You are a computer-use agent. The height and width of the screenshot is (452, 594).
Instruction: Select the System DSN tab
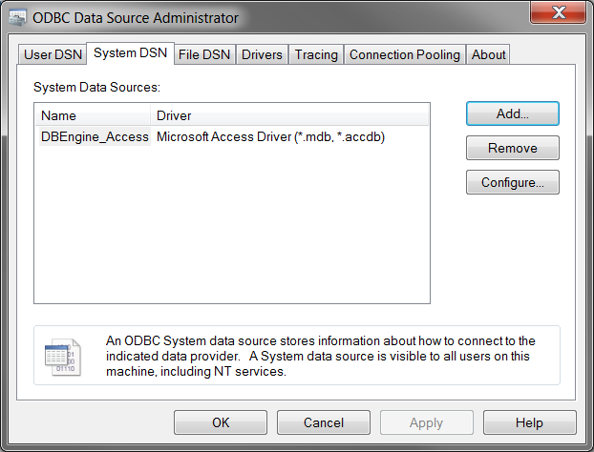tap(130, 53)
